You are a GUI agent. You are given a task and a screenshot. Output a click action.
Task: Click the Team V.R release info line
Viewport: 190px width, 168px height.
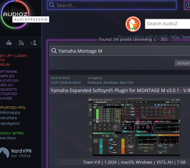(x=134, y=162)
